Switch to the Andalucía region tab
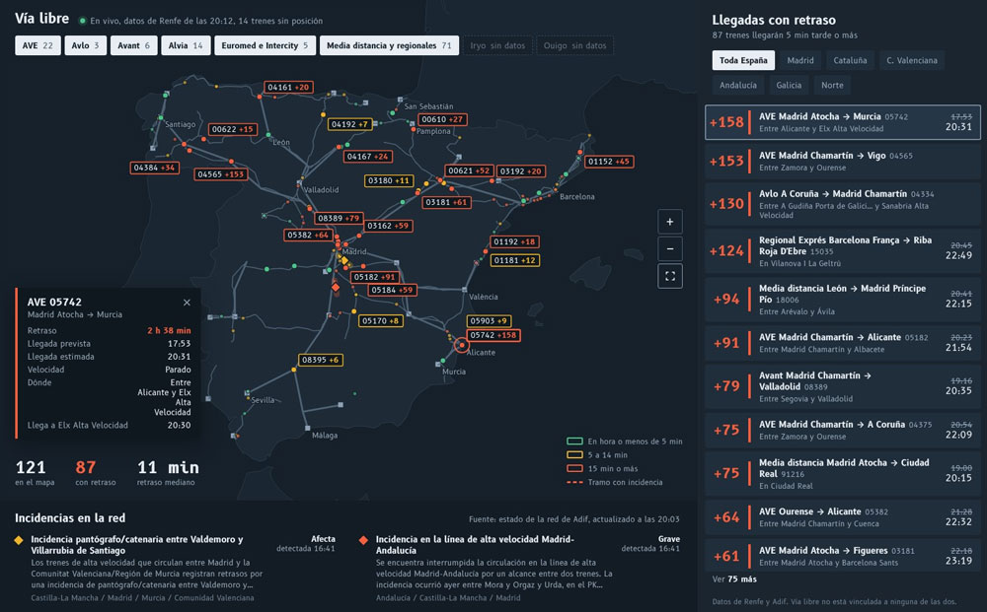 pos(738,85)
